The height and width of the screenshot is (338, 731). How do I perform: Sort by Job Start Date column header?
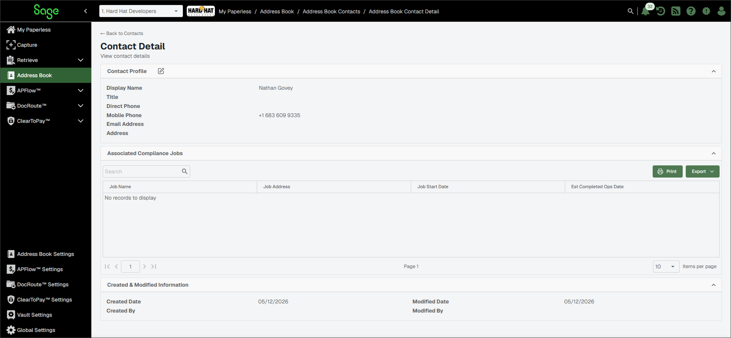click(488, 187)
